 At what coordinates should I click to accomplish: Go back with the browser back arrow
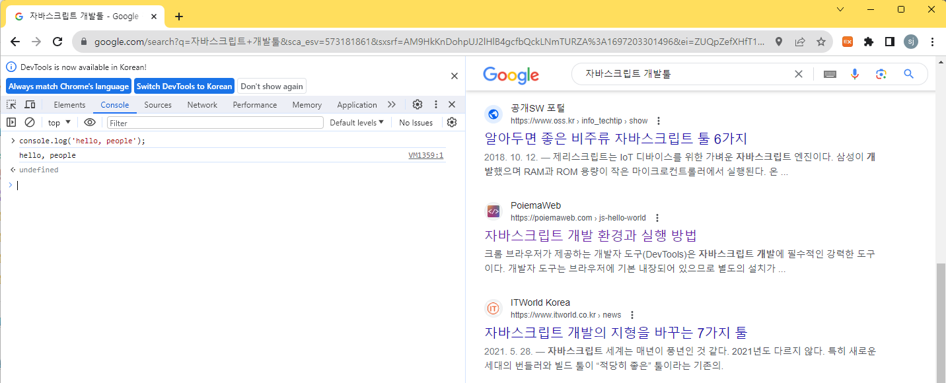[15, 42]
